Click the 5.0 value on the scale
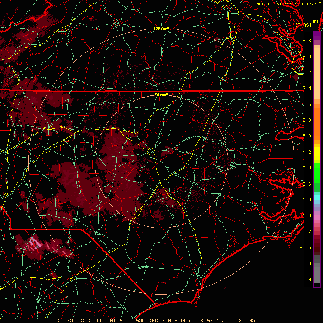The image size is (323, 323). (307, 136)
